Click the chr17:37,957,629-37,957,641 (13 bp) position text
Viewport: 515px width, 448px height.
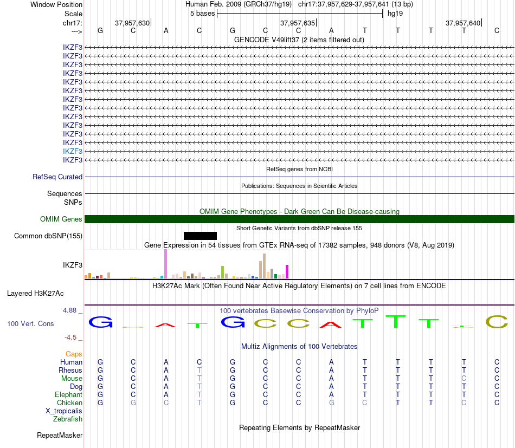[356, 4]
